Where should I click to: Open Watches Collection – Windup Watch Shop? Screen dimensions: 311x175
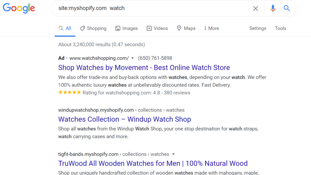(125, 119)
